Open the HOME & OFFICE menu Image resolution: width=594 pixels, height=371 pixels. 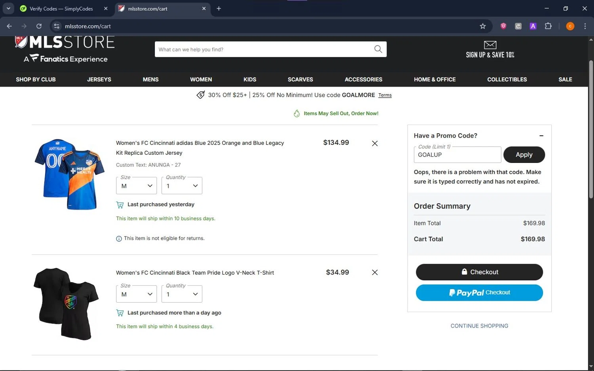point(434,79)
